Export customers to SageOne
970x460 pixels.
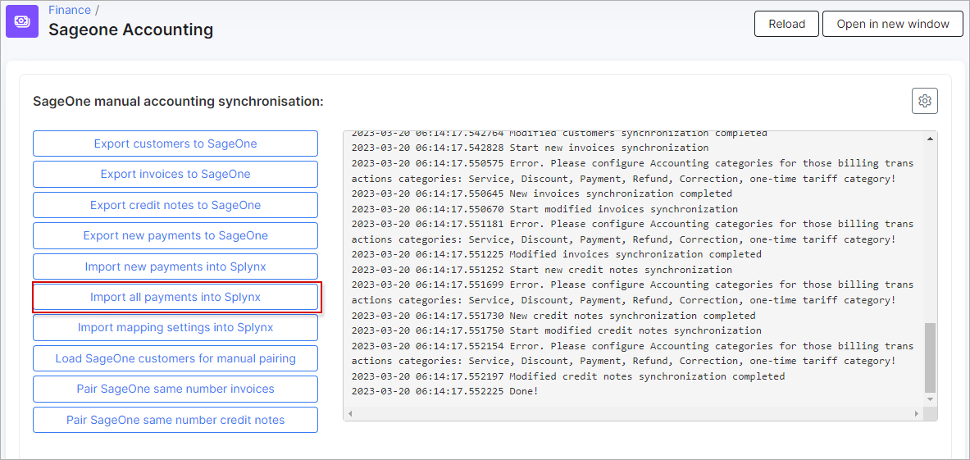coord(175,143)
